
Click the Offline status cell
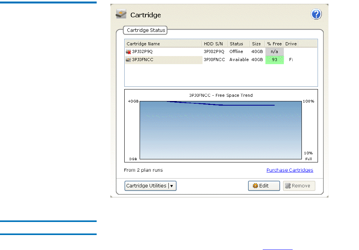tap(236, 51)
